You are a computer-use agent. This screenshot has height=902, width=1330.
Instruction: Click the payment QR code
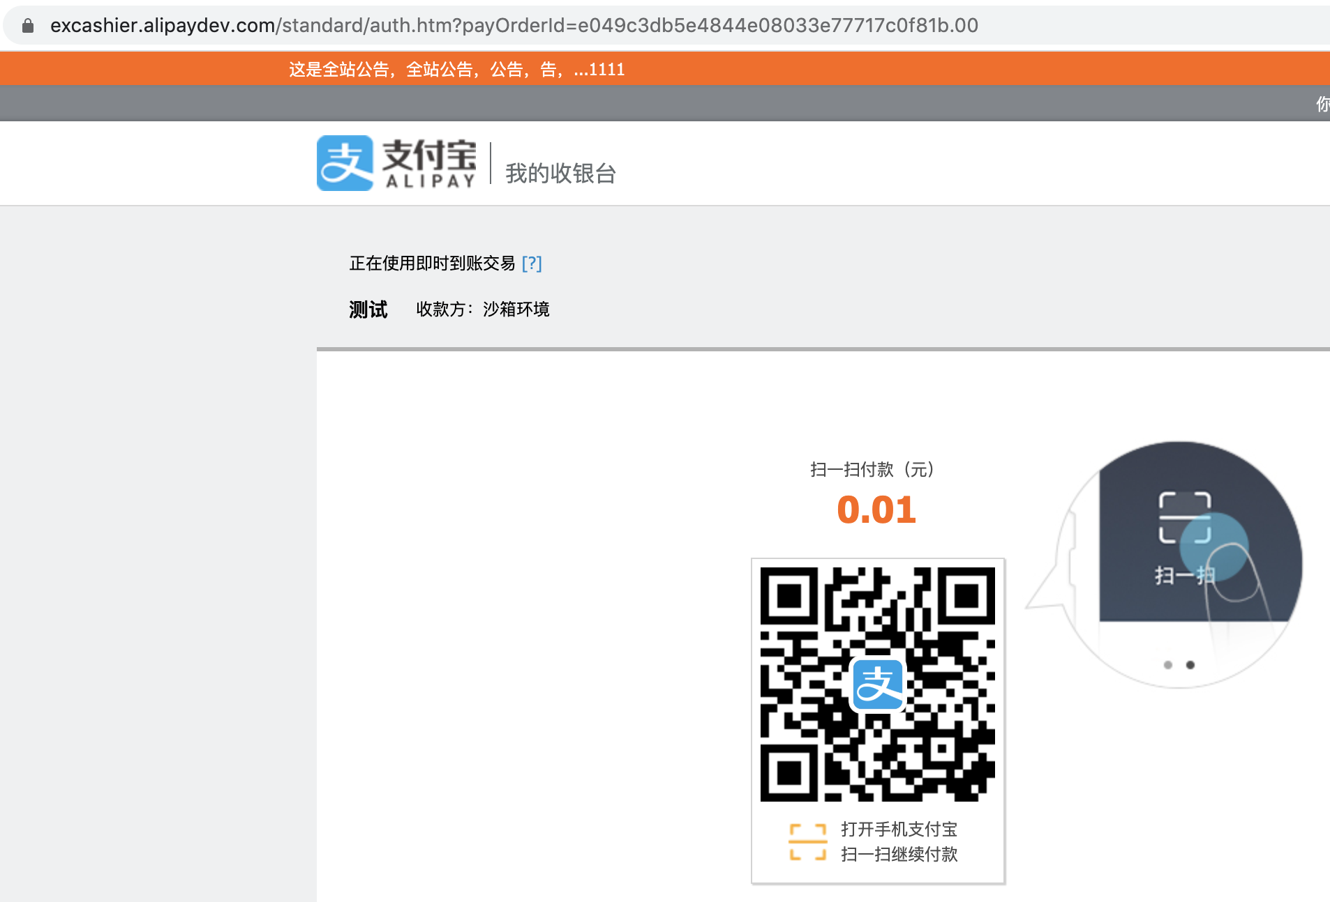tap(878, 684)
